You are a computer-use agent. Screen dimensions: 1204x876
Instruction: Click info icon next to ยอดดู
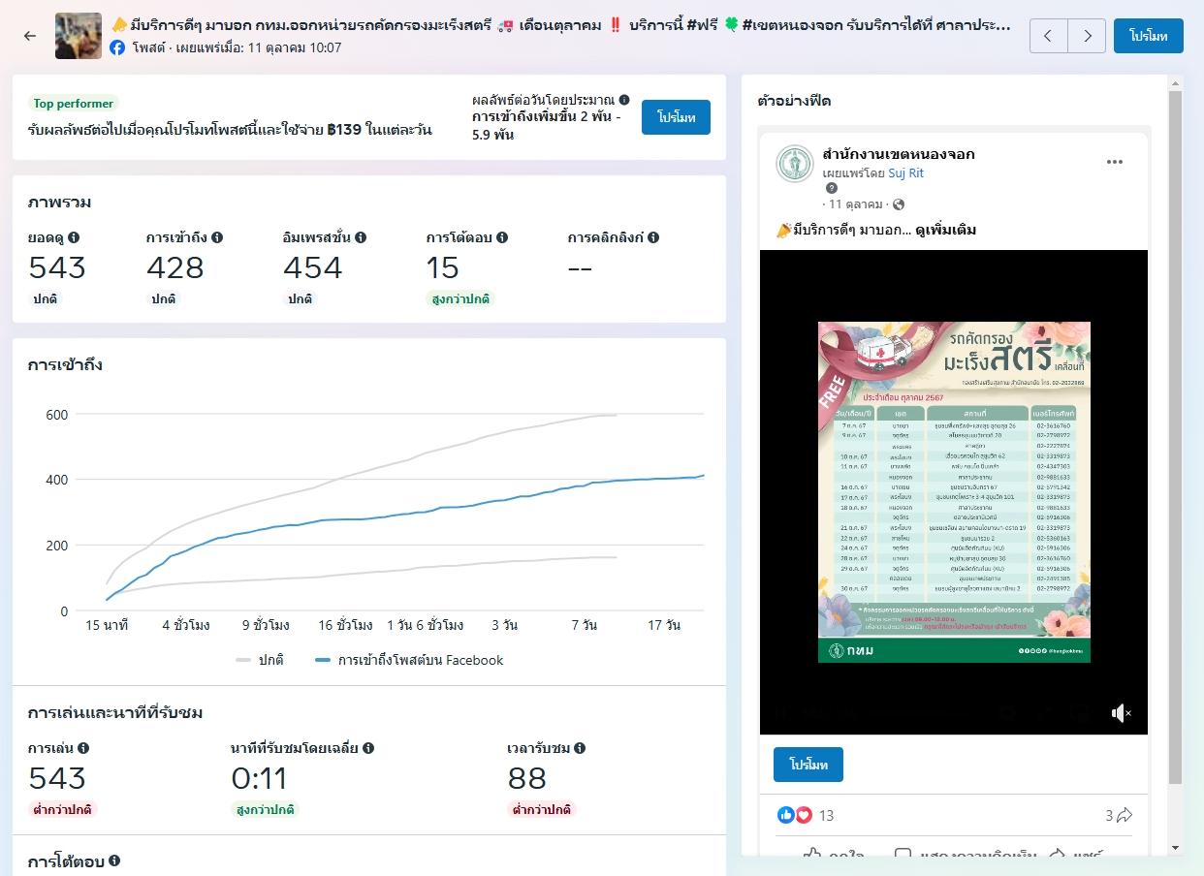(x=74, y=237)
